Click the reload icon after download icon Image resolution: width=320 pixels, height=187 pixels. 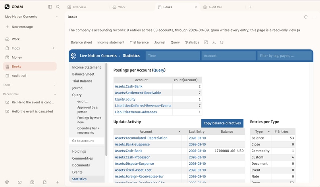coord(222,42)
